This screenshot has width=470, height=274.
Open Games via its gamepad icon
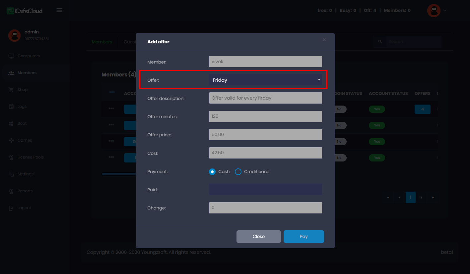point(11,140)
